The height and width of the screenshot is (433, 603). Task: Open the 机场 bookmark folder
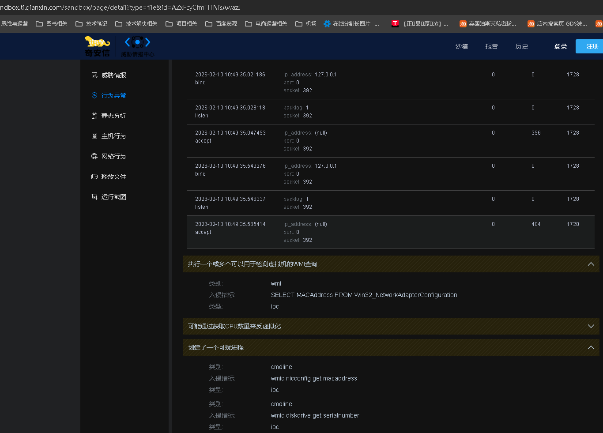(306, 24)
